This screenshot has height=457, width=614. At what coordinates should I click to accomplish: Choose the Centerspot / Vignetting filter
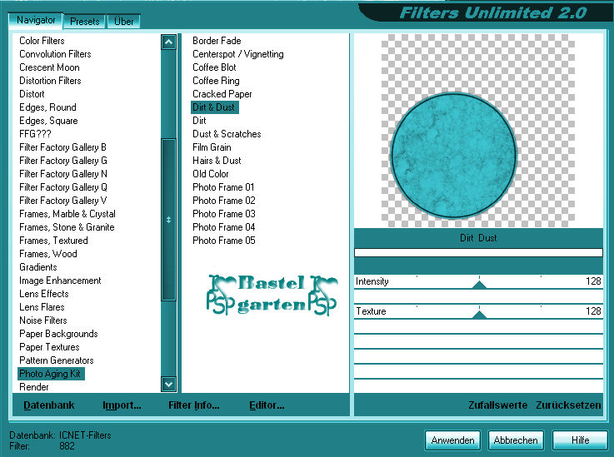[x=238, y=54]
